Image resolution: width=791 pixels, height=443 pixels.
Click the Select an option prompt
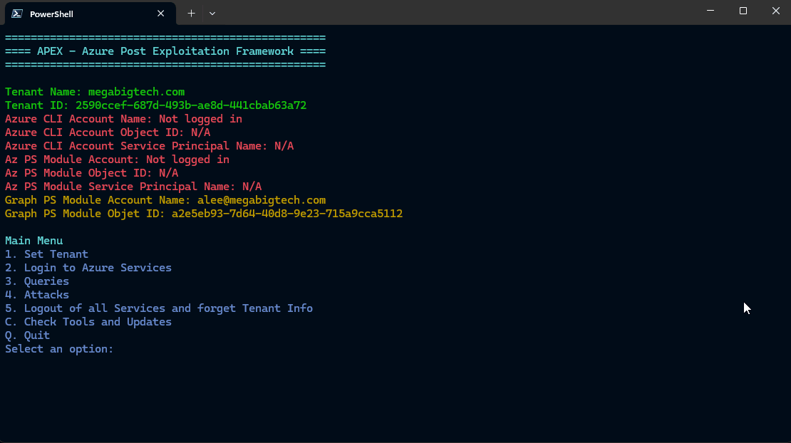(x=59, y=349)
